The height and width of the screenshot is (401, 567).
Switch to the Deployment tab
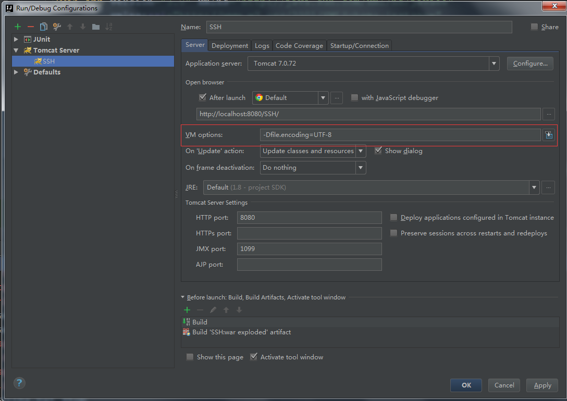point(230,46)
